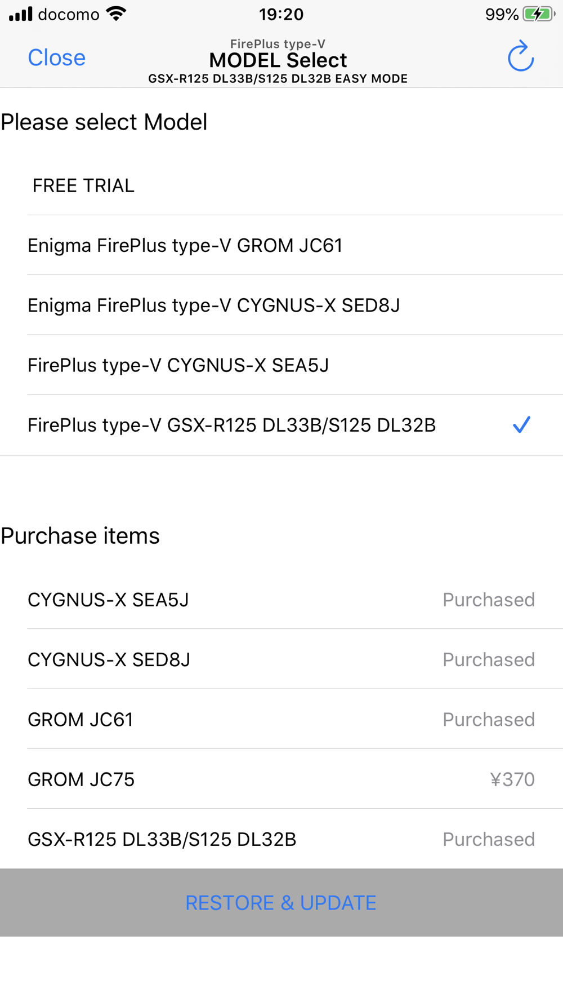Tap the battery icon in status bar
The image size is (563, 1002).
pyautogui.click(x=538, y=14)
